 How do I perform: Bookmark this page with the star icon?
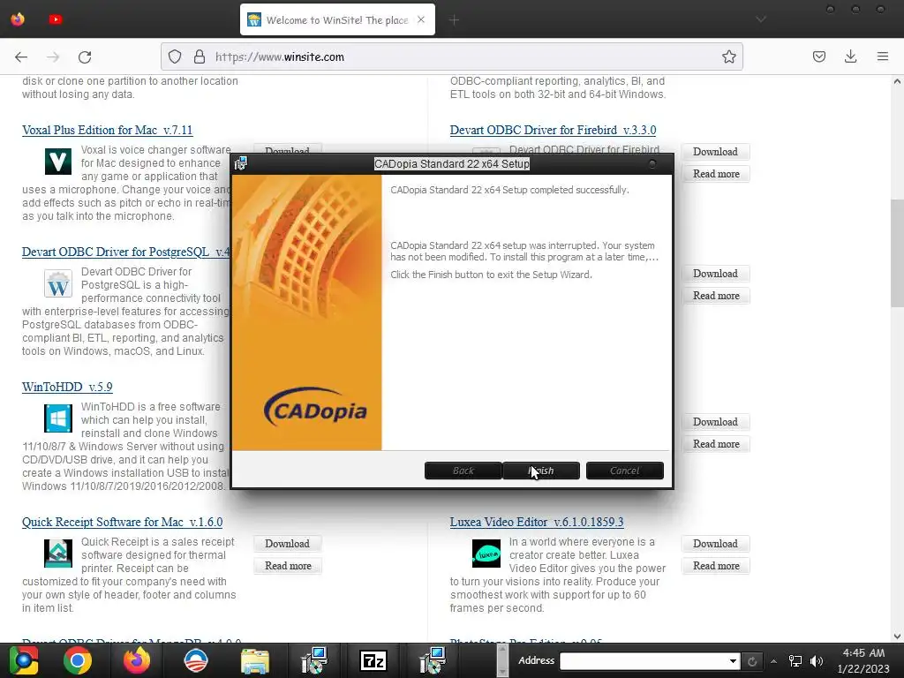728,56
